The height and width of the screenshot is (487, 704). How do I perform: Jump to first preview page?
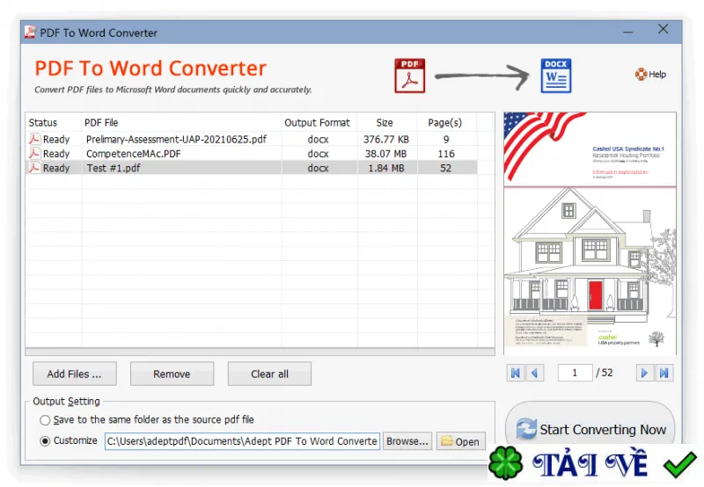pyautogui.click(x=516, y=373)
